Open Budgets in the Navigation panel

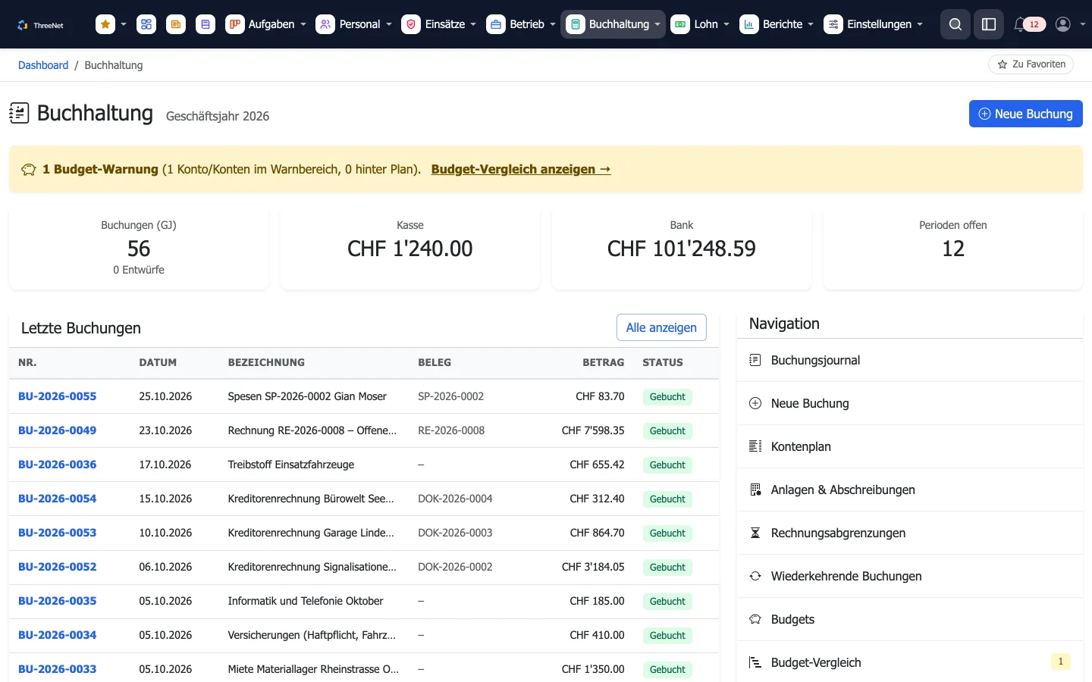point(909,619)
